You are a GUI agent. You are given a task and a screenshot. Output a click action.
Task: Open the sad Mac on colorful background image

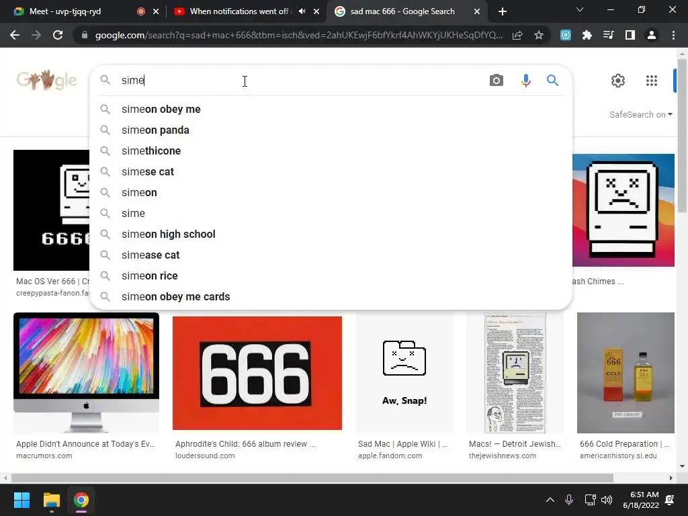623,210
